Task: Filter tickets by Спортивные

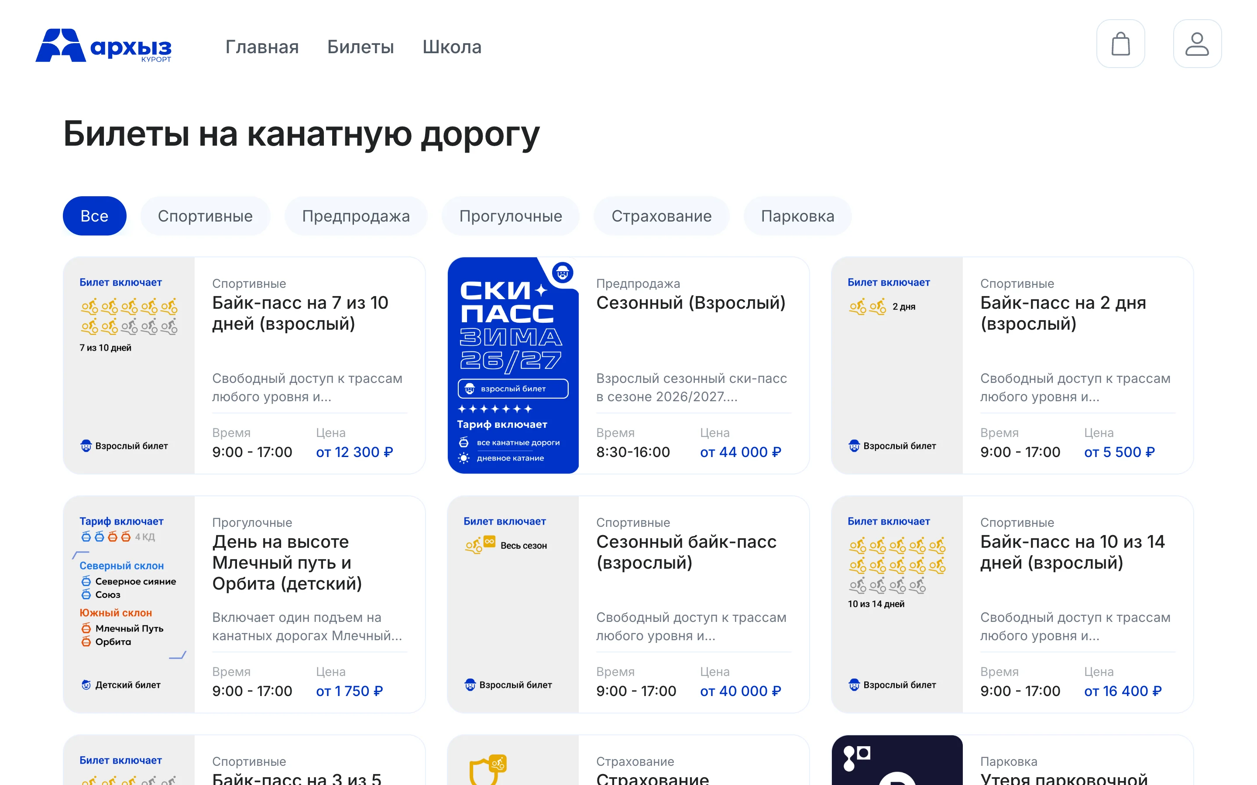Action: tap(205, 216)
